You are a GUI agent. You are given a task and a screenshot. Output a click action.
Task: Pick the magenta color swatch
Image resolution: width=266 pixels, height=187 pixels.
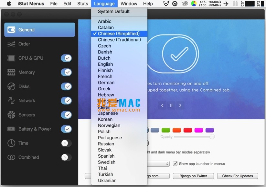[x=199, y=130]
